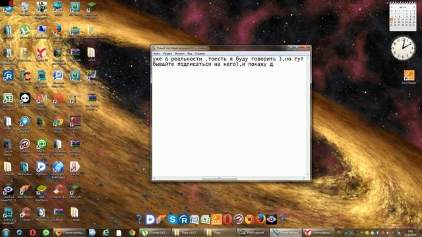422x237 pixels.
Task: Click the Notepad horizontal scrollbar thumb
Action: 220,178
